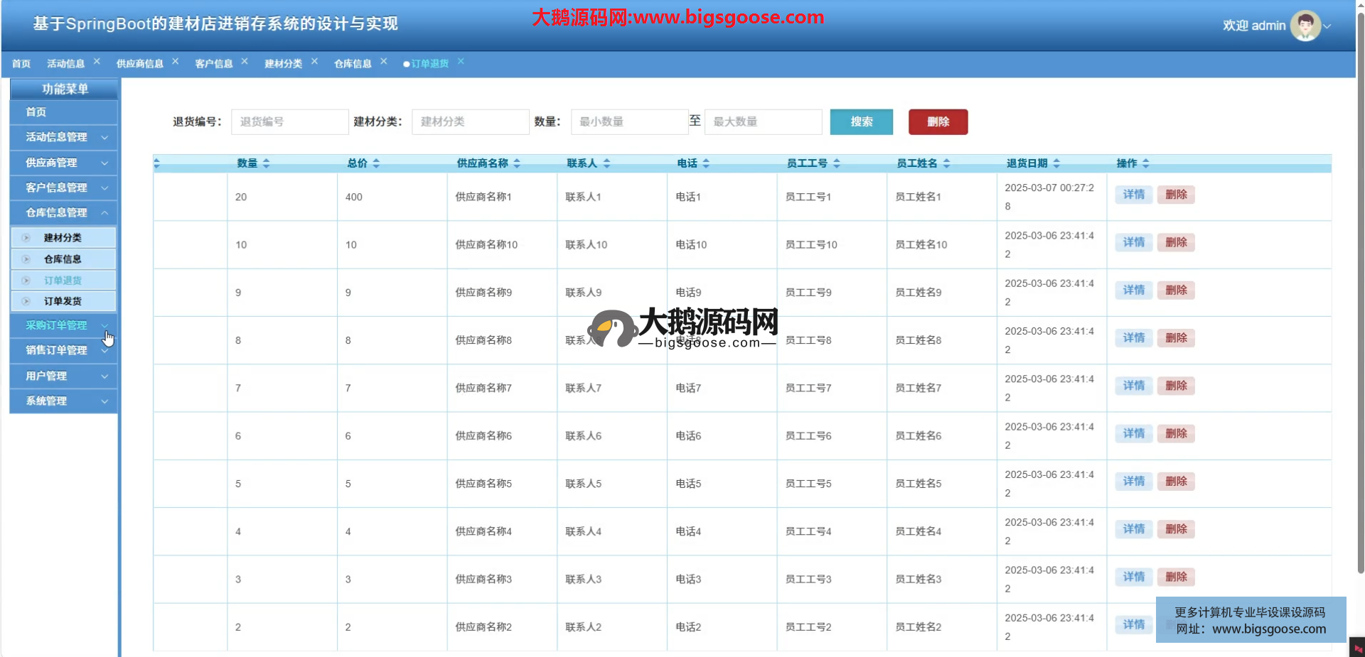Click the 退货编号 input field
The height and width of the screenshot is (657, 1365).
[289, 121]
